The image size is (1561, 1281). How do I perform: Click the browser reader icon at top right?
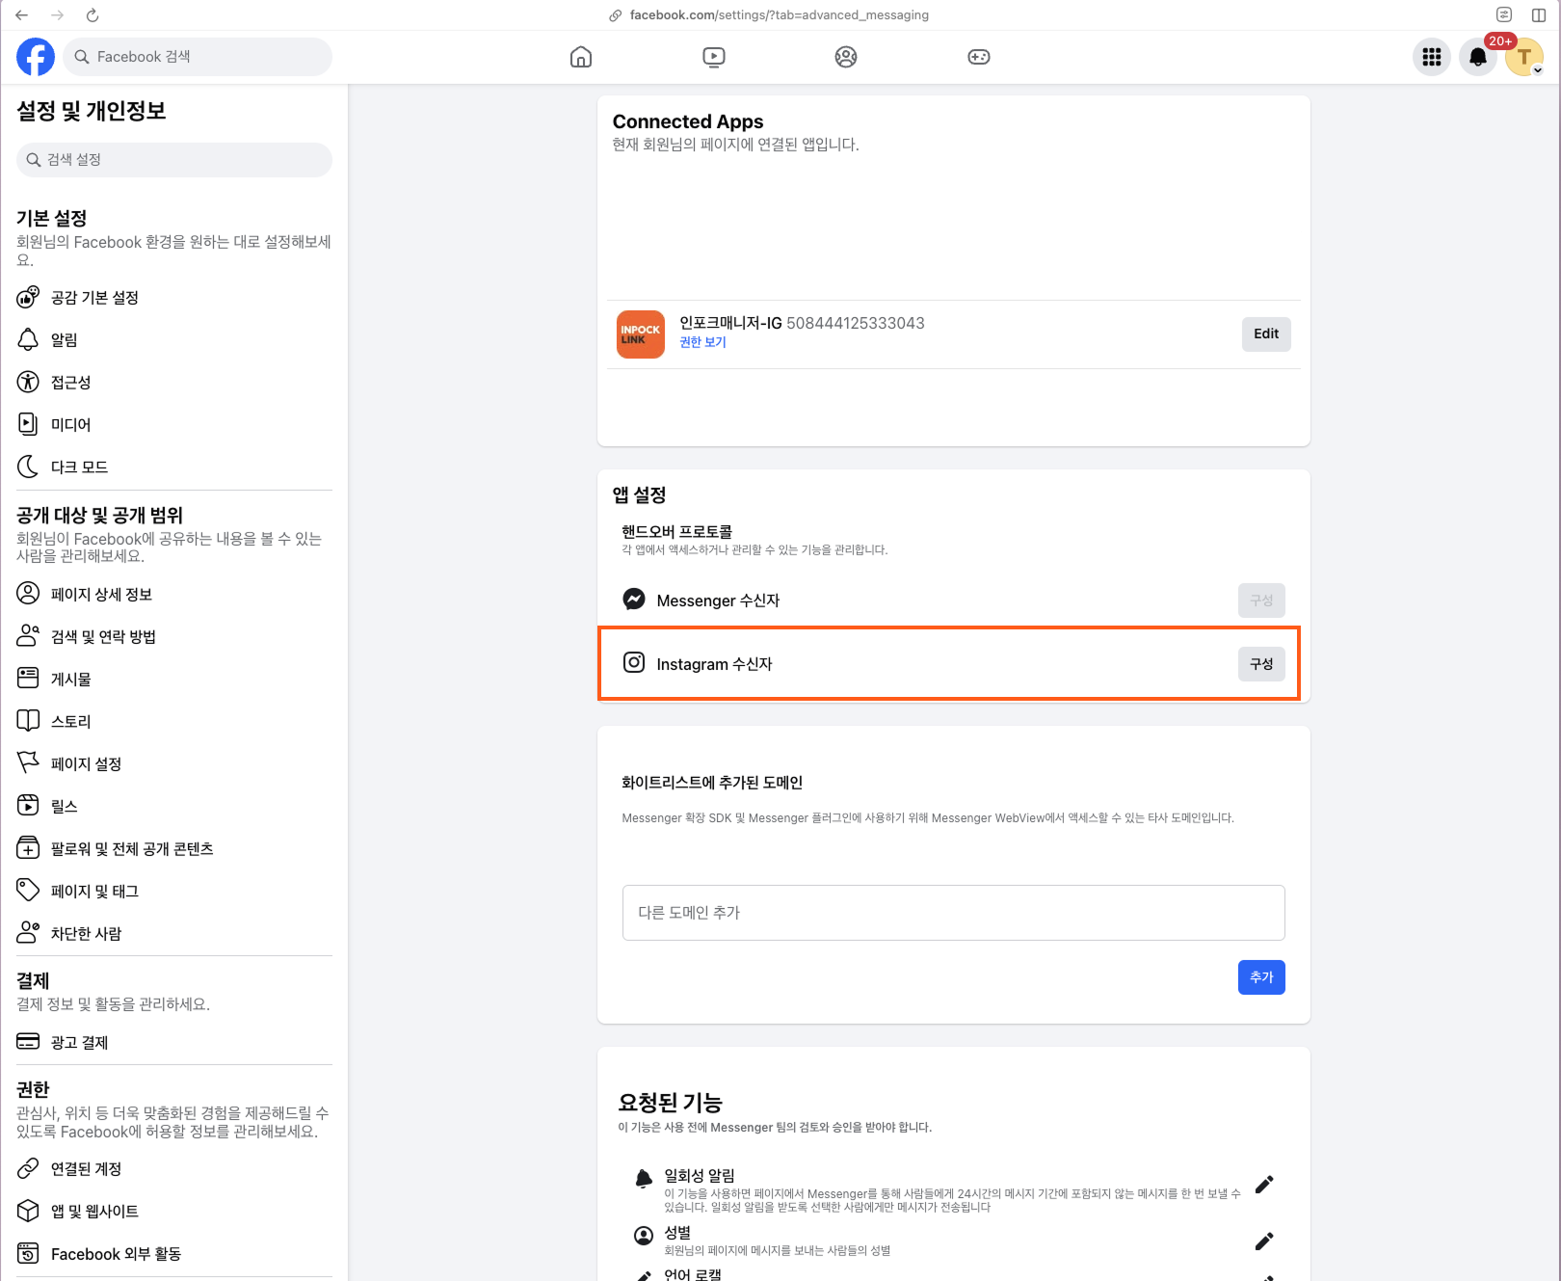(1504, 14)
